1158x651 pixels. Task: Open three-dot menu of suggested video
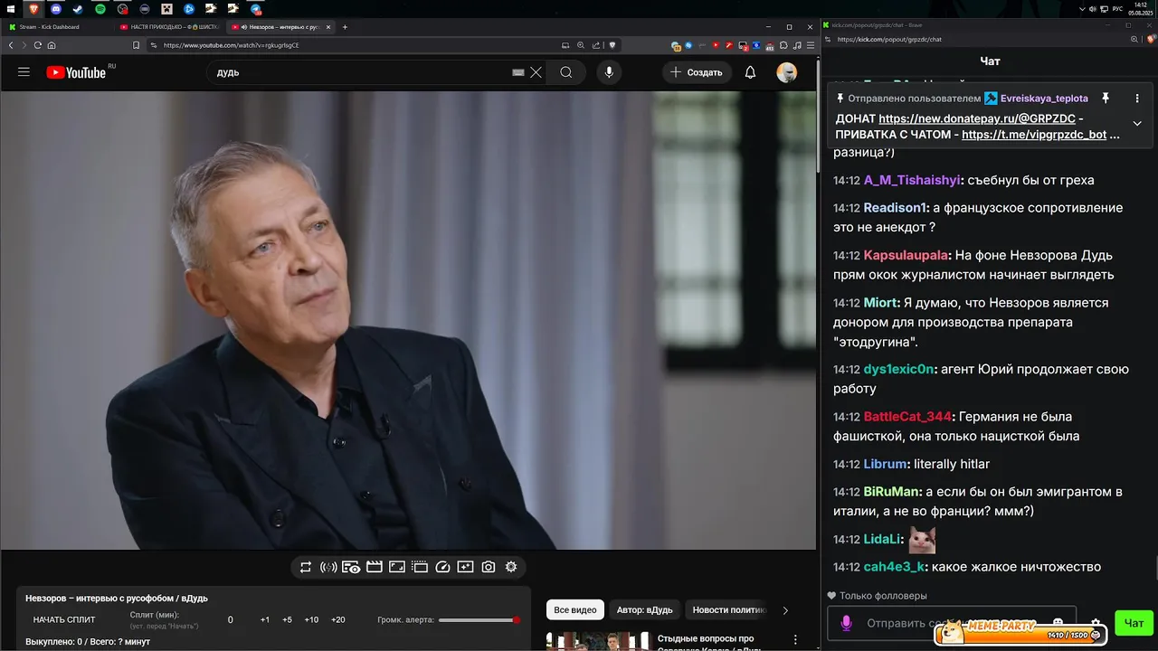796,639
